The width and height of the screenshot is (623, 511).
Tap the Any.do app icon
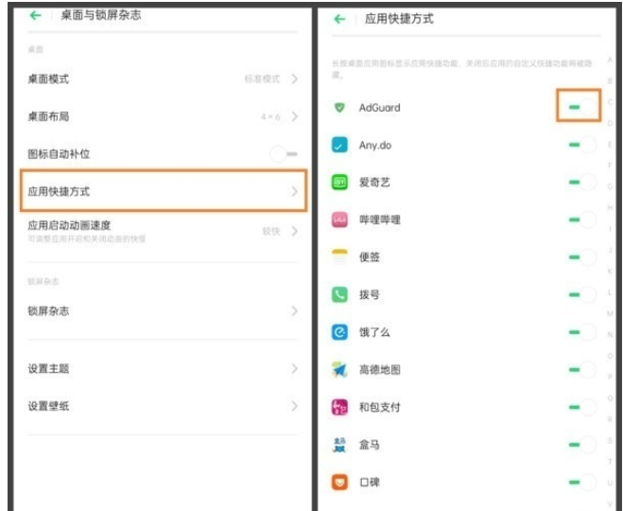click(340, 146)
